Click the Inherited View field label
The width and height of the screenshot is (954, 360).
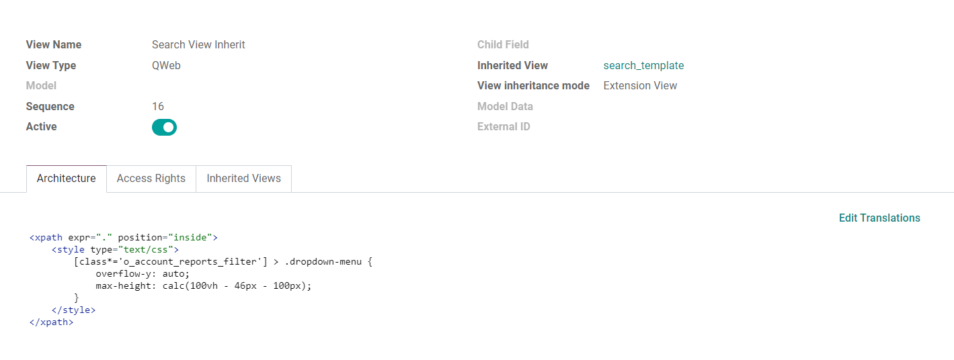[x=512, y=65]
